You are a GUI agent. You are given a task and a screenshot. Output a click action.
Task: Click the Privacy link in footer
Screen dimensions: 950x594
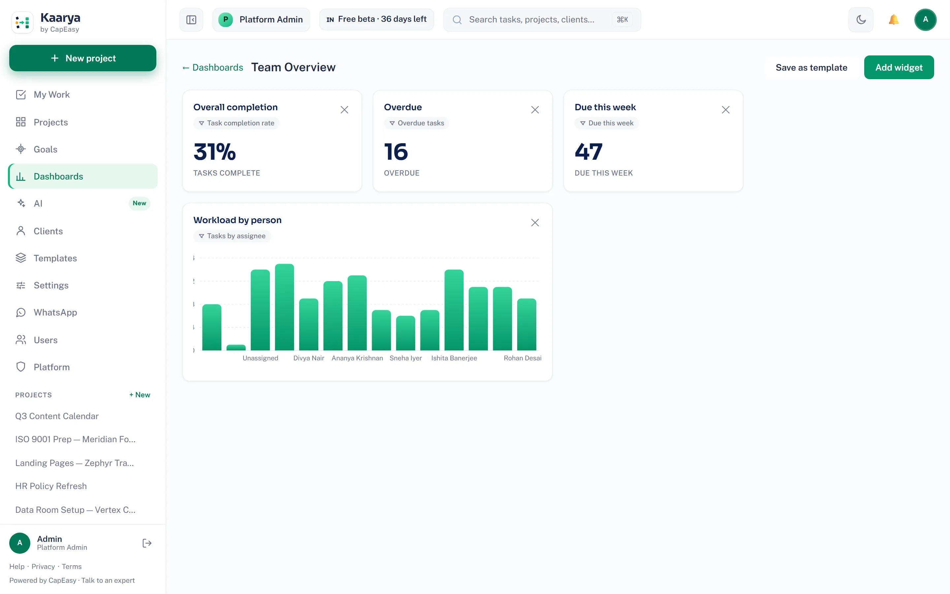click(43, 567)
